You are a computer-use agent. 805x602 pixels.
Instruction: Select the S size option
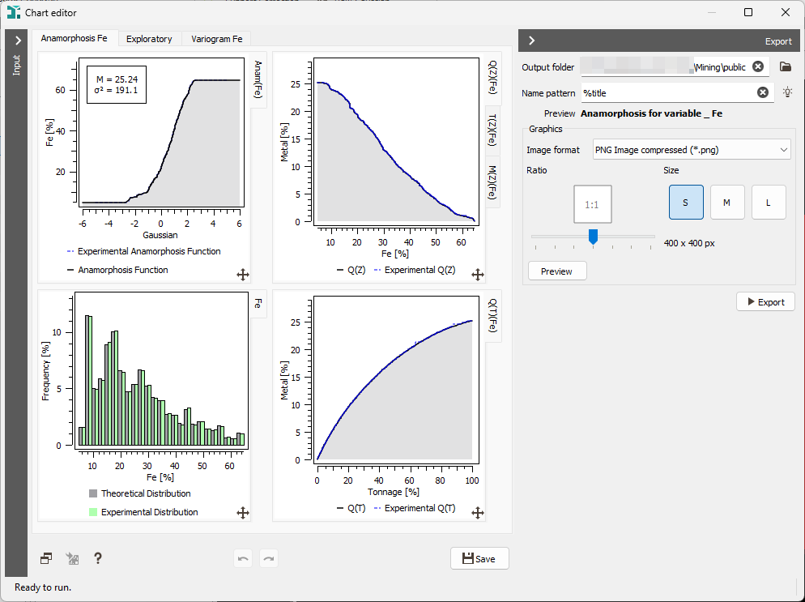[x=686, y=203]
